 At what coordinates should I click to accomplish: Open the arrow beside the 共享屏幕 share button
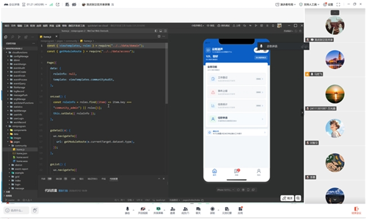(165, 210)
